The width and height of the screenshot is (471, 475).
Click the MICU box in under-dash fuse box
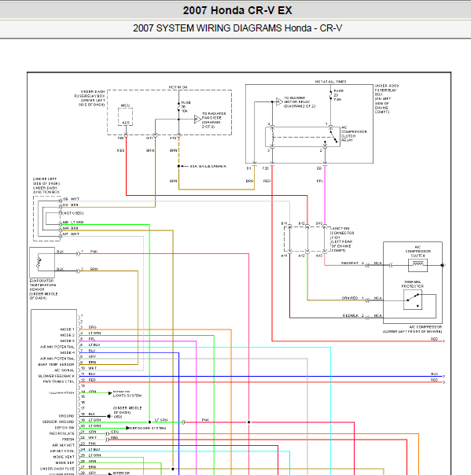pos(125,116)
